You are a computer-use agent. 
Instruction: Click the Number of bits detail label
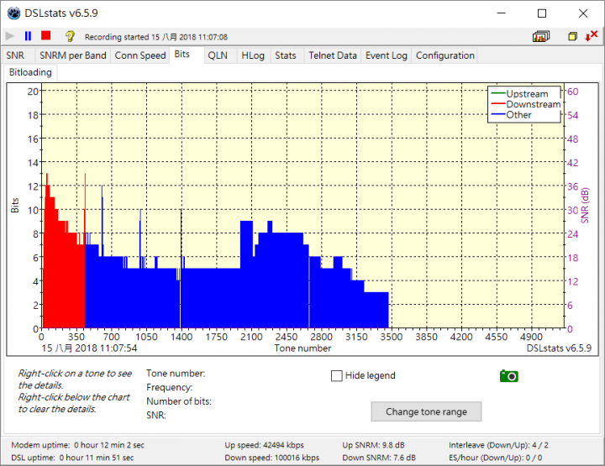click(x=179, y=401)
